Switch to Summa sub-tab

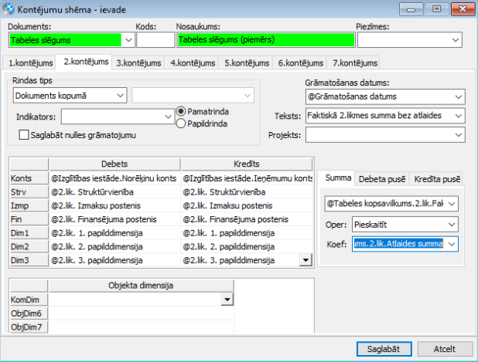click(x=338, y=178)
